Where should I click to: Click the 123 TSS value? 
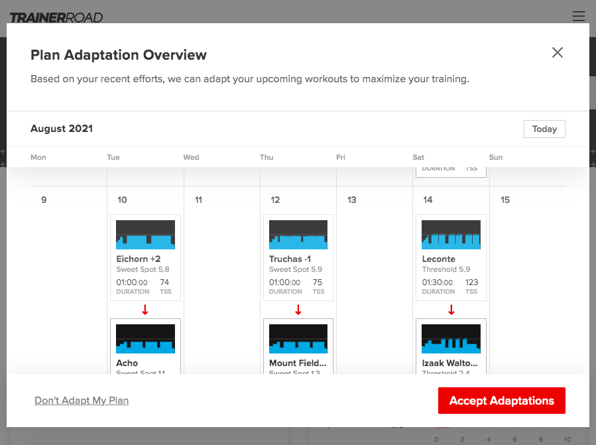(x=472, y=283)
